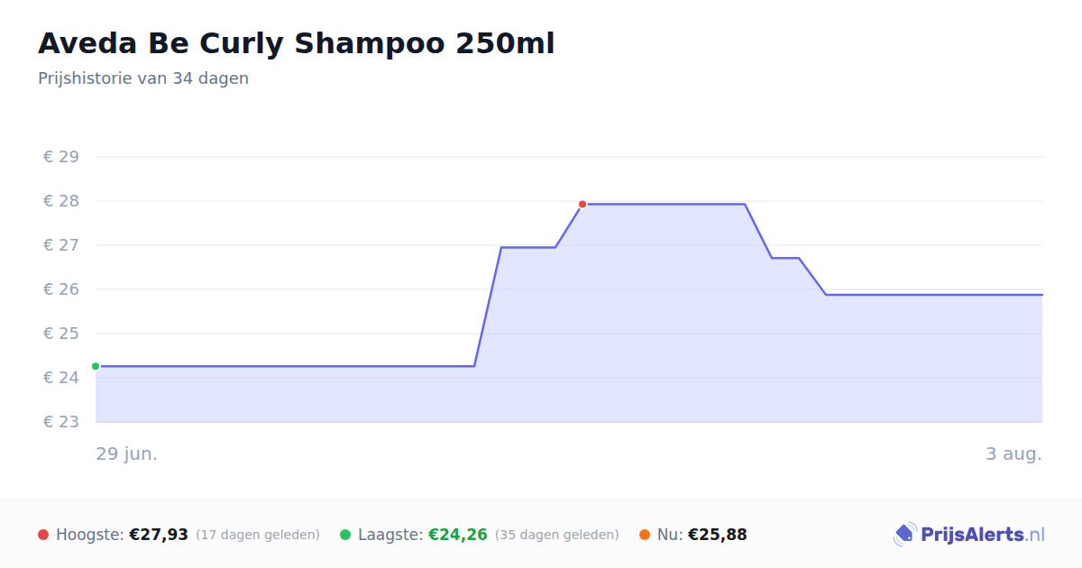This screenshot has width=1082, height=568.
Task: Click the € 26 axis label
Action: point(61,289)
